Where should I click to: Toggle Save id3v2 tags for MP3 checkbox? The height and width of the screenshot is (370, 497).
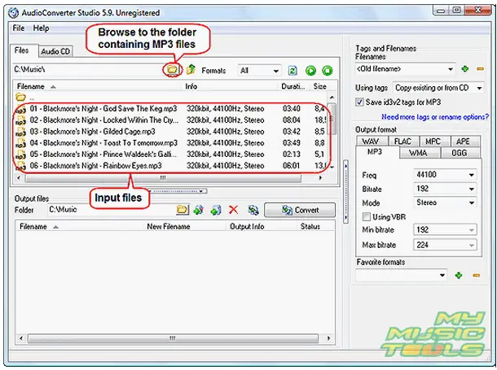[359, 102]
